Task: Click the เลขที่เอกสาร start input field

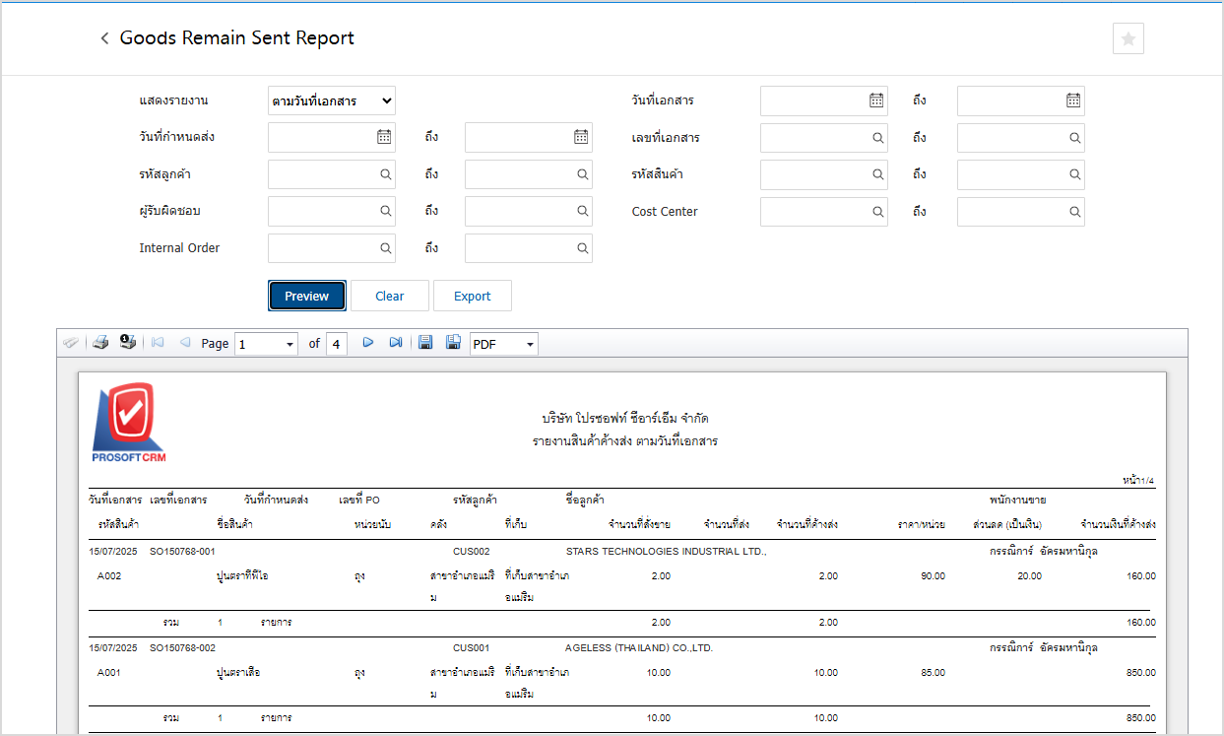Action: click(x=814, y=138)
